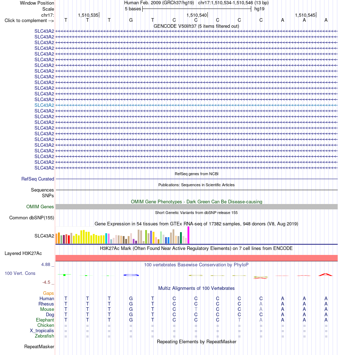The image size is (338, 355).
Task: Open Short Genetic Variants from dbSNP title
Action: [x=196, y=213]
